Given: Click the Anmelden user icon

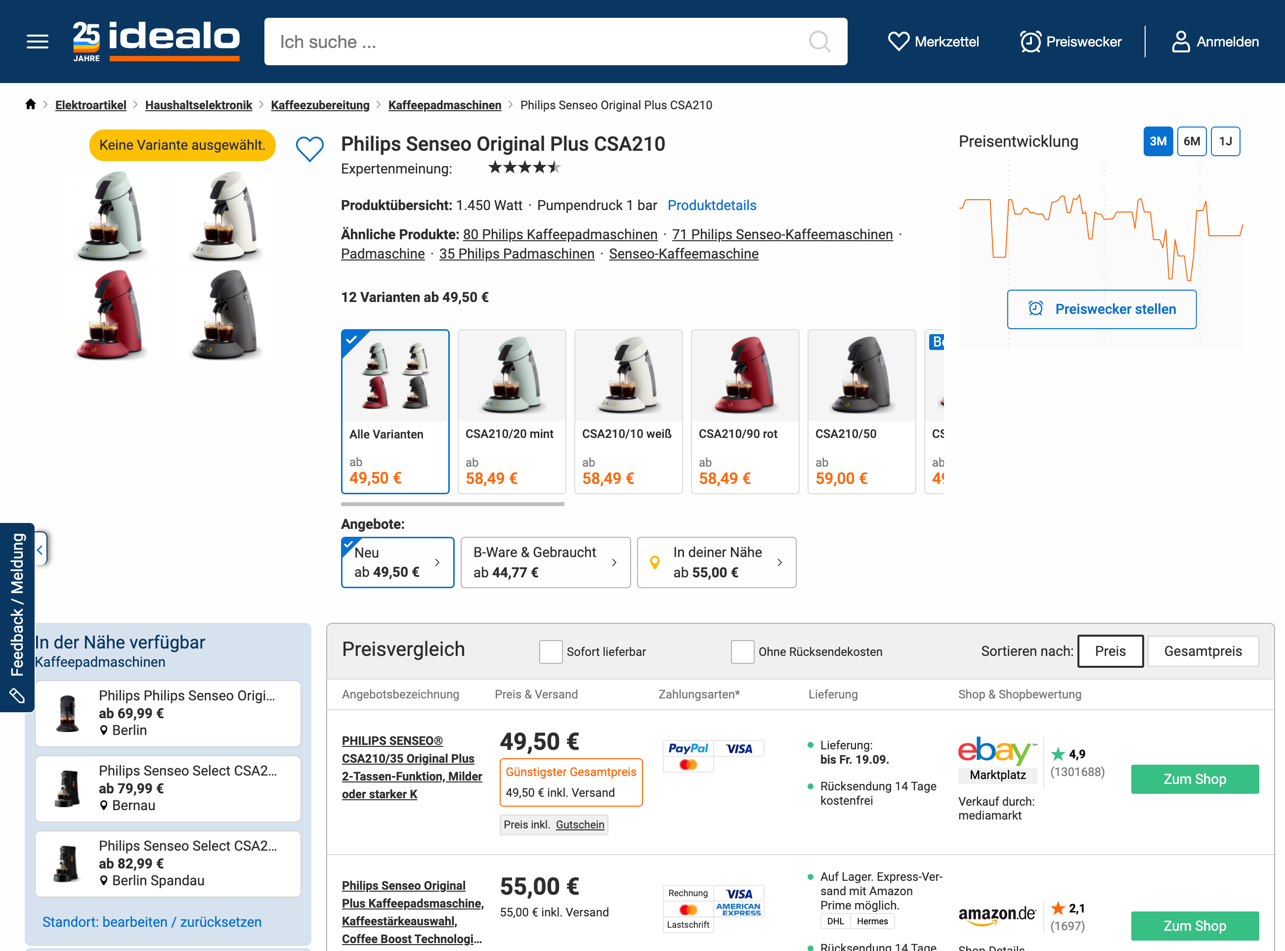Looking at the screenshot, I should pos(1183,41).
